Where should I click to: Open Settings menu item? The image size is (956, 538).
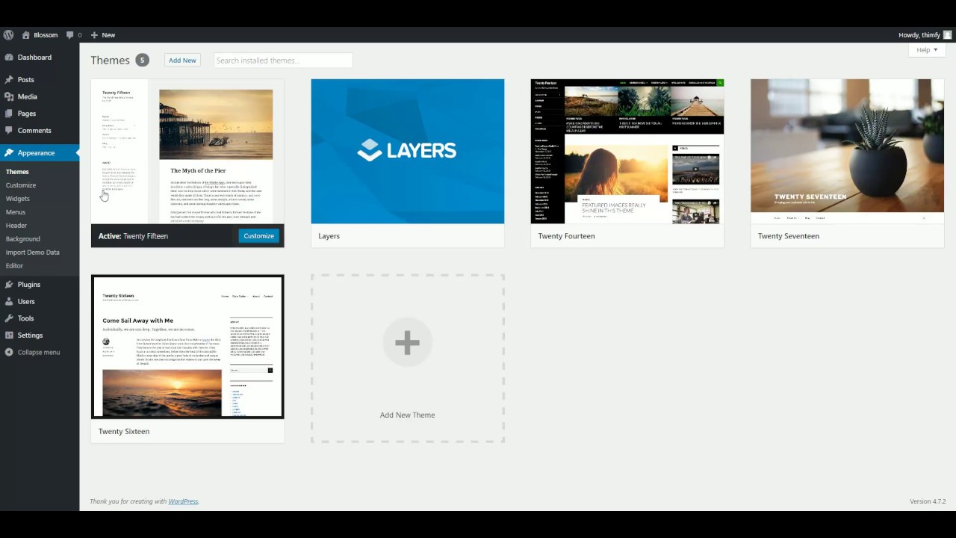(40, 336)
